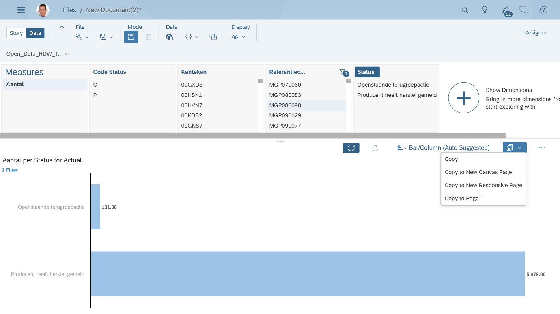Open the Open_Data_RDW_T dataset dropdown

pyautogui.click(x=37, y=53)
